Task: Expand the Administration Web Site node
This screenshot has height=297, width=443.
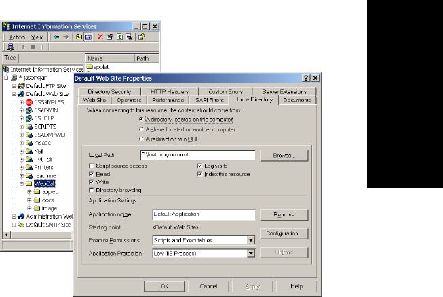Action: 14,216
